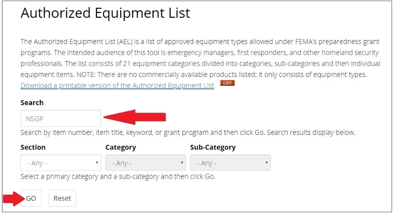Focus the Search field containing NSGP
394x215 pixels.
pos(61,118)
